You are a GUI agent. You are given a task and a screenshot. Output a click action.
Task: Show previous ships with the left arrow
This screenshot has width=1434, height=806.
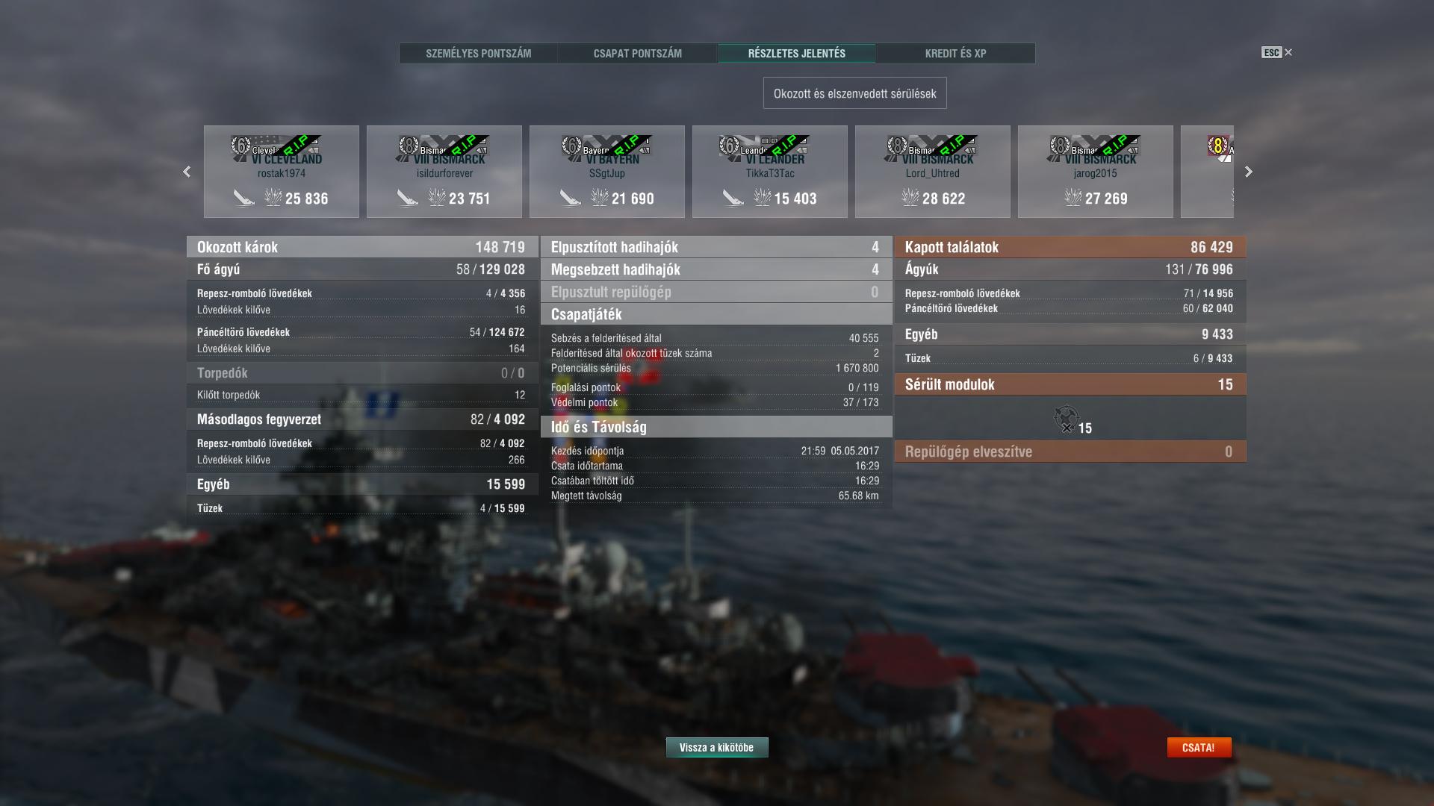point(187,172)
